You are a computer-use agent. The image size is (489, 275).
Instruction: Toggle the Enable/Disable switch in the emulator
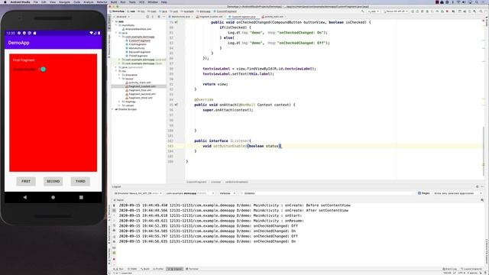pyautogui.click(x=43, y=70)
